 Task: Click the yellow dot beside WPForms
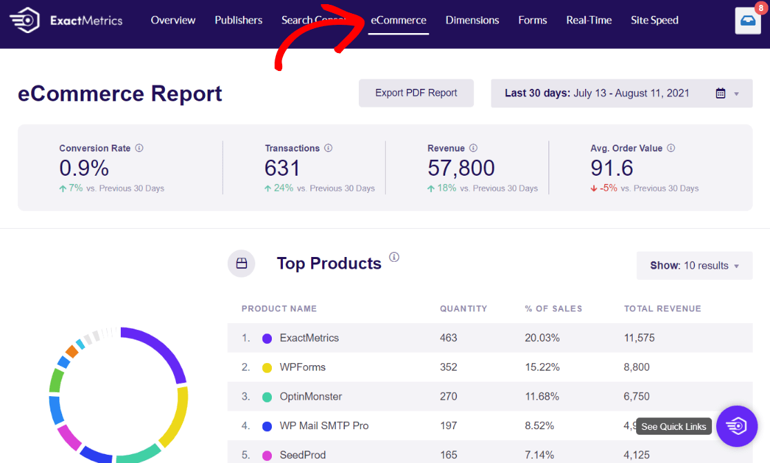coord(267,368)
